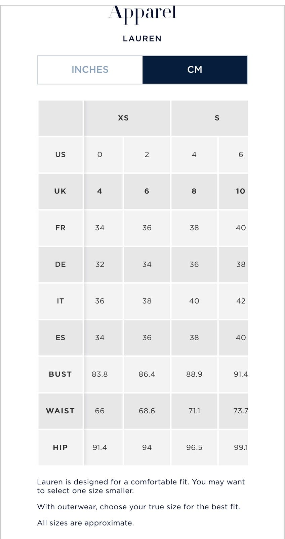Click the Apparel title text
The image size is (285, 539).
(x=142, y=14)
